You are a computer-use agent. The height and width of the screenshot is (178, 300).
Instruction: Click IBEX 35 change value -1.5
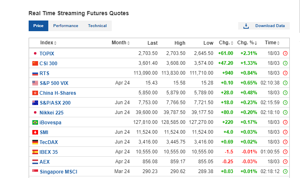click(229, 152)
